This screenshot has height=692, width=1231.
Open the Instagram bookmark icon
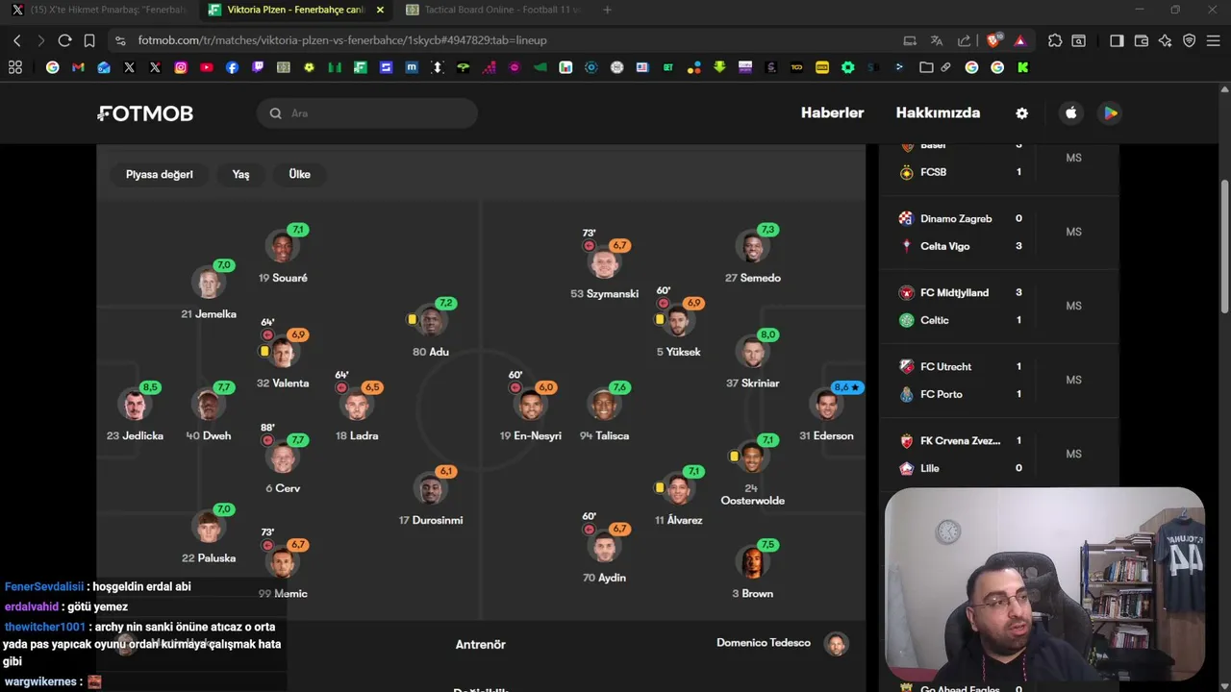(x=181, y=67)
